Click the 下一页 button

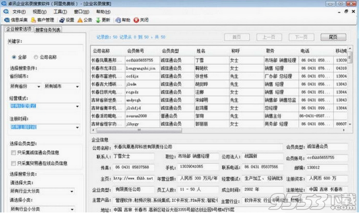pyautogui.click(x=301, y=37)
